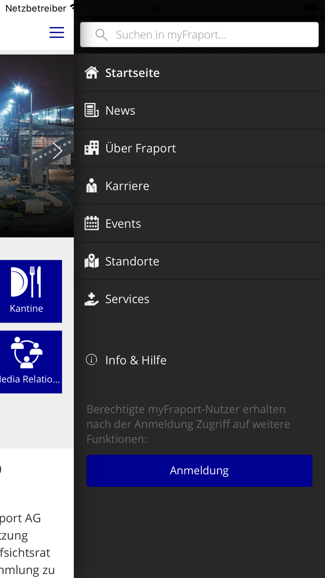Open the Info & Hilfe entry
325x578 pixels.
[x=199, y=360]
